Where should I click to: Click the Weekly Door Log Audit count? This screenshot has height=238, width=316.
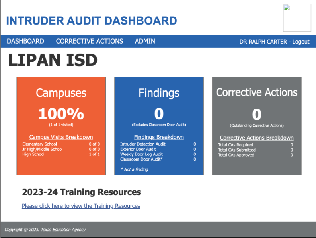tap(195, 154)
